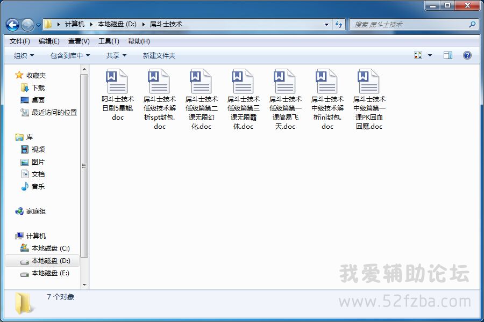Click 屠斗士技术 in the address breadcrumb
Screen dimensions: 484x322
[x=166, y=24]
